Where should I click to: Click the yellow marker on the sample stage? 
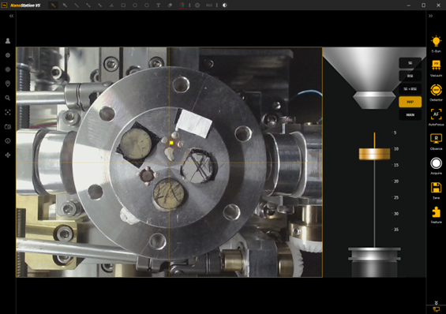point(171,143)
